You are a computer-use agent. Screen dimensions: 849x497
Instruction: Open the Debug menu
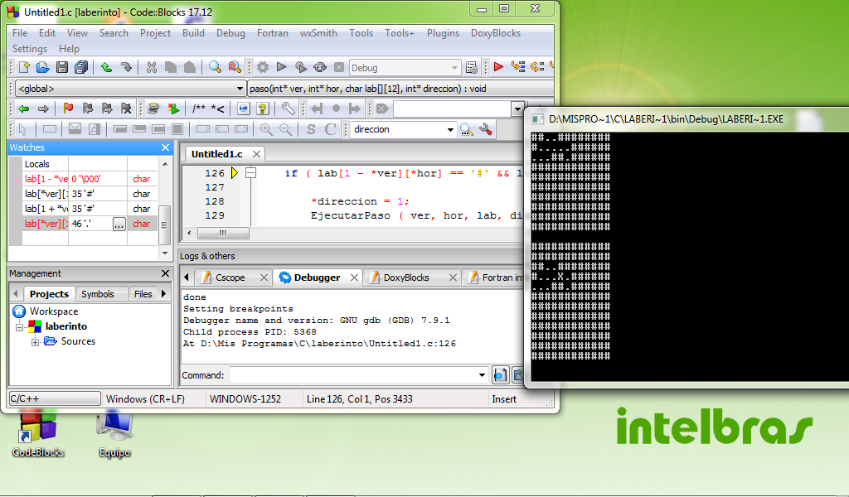tap(230, 33)
